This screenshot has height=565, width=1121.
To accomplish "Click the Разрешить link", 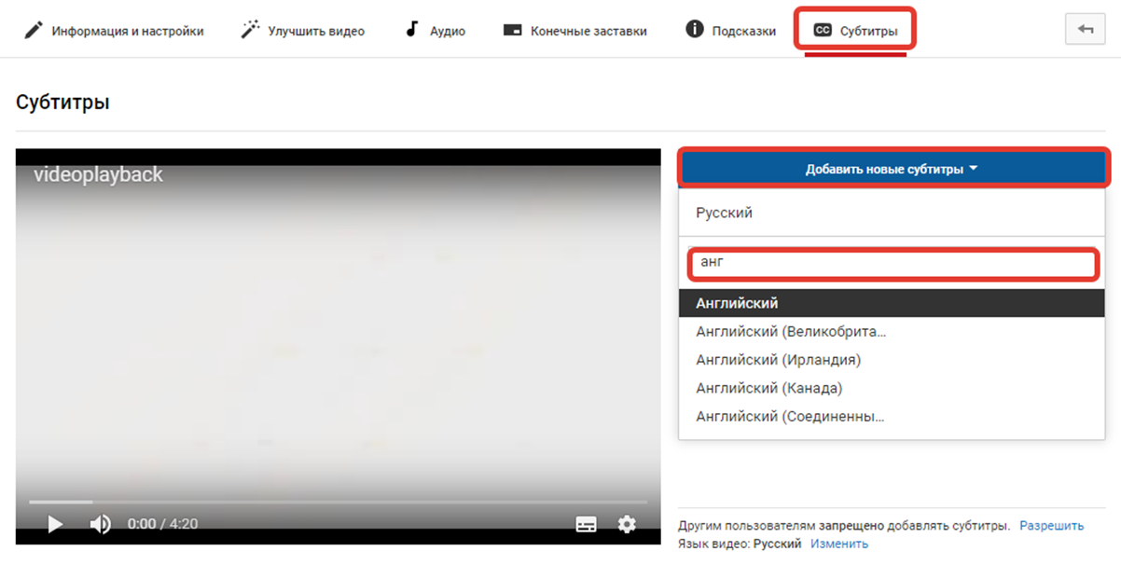I will pyautogui.click(x=1052, y=525).
